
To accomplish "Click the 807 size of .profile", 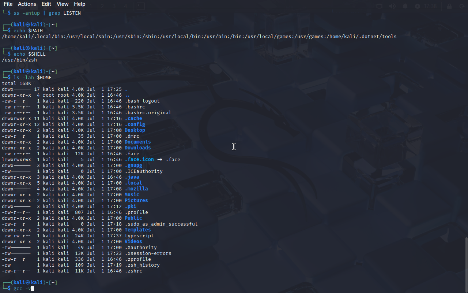I will (x=79, y=212).
